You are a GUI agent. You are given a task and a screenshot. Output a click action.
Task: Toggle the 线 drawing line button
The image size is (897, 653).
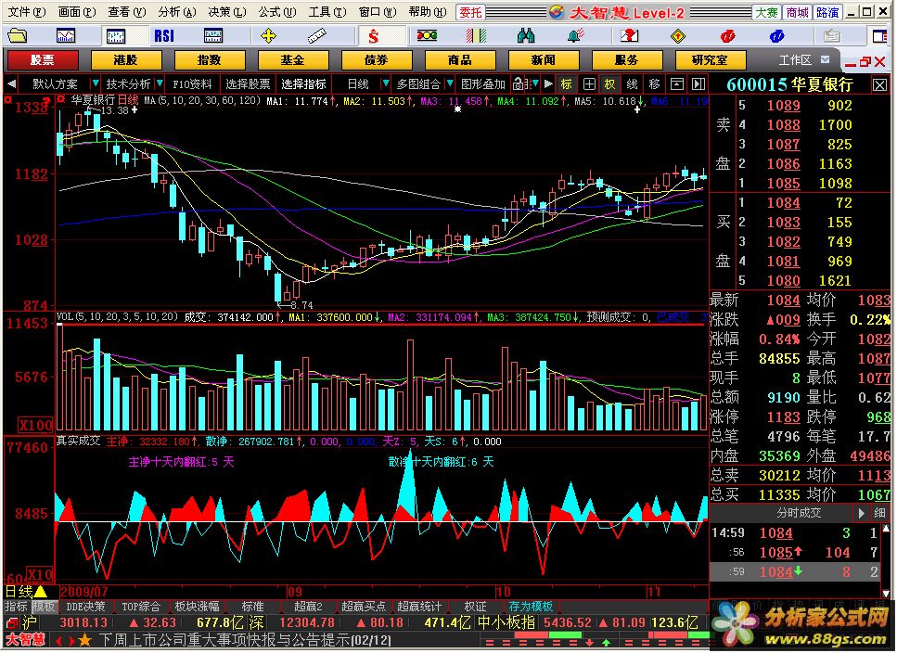pyautogui.click(x=632, y=84)
